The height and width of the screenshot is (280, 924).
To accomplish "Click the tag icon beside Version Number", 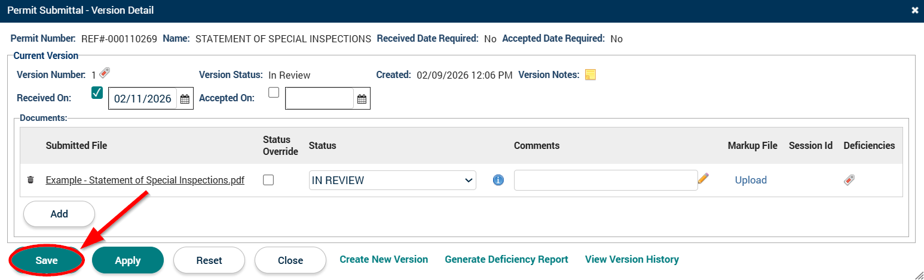I will pos(105,73).
